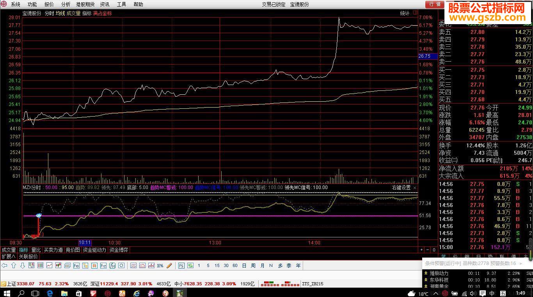Open the quote list table icon
Viewport: 533px width, 297px height.
pos(40,265)
